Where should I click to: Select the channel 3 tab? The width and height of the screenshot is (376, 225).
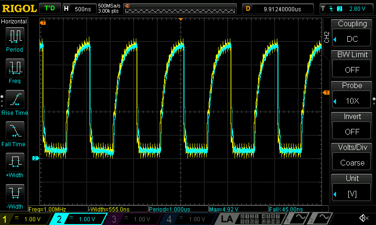[133, 219]
